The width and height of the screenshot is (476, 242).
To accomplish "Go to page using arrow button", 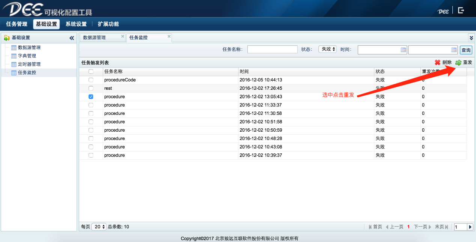I will coord(470,227).
